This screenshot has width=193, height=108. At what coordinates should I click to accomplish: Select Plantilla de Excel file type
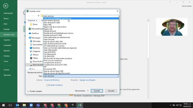click(81, 31)
